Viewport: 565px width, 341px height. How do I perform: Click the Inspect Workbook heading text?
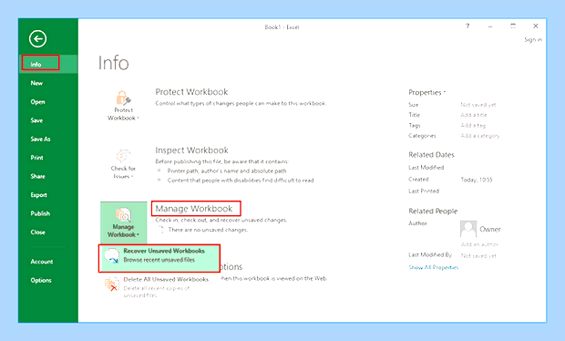click(191, 150)
